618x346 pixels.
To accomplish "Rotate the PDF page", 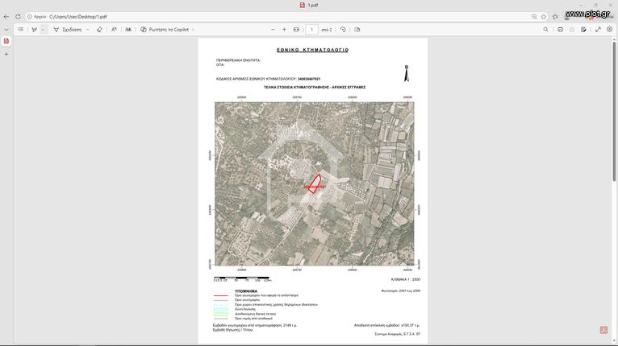I will [343, 30].
